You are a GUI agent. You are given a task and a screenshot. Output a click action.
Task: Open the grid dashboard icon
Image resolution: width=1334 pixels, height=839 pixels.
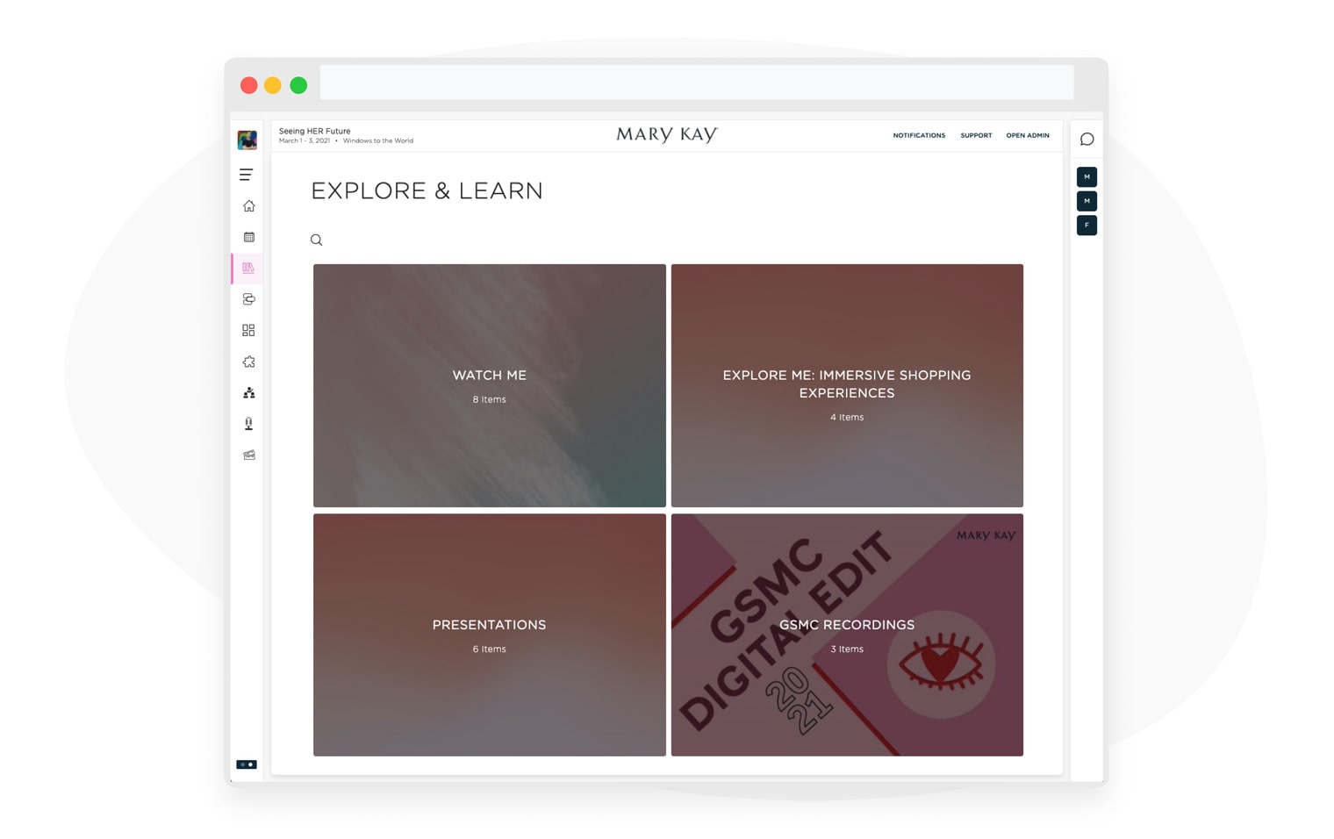[x=248, y=330]
